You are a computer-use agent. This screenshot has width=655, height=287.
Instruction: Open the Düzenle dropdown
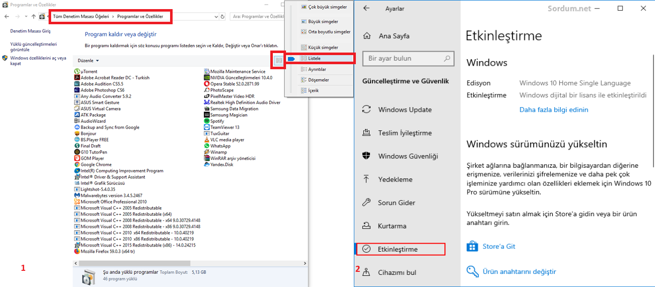click(x=88, y=60)
